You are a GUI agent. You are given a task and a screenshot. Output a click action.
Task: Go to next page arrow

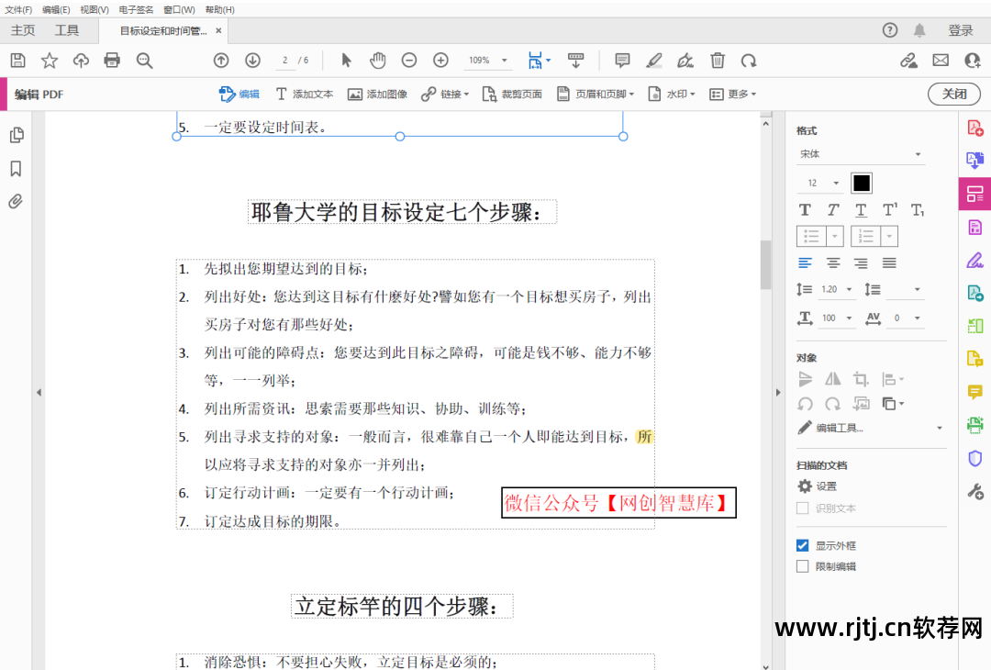click(253, 61)
